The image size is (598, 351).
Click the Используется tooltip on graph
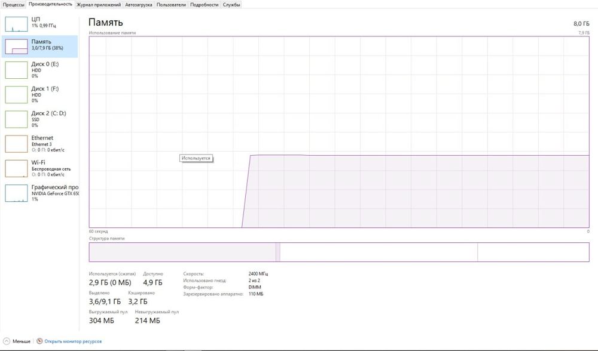coord(196,158)
